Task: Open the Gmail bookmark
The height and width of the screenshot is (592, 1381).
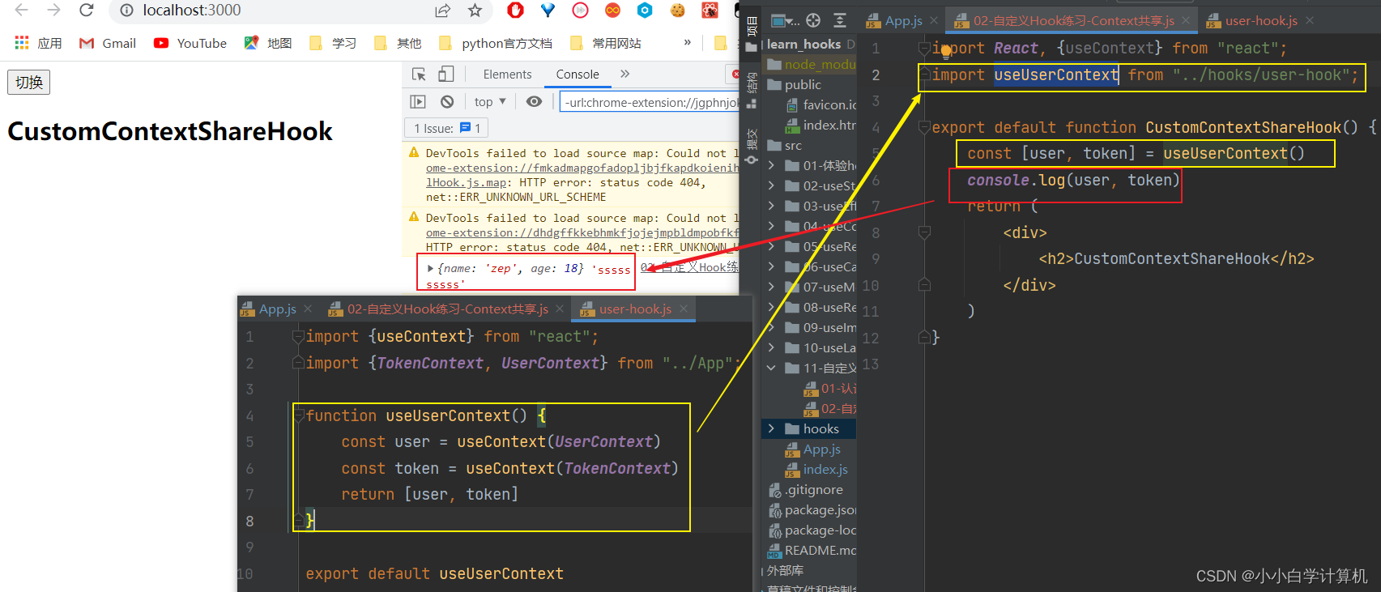Action: click(107, 43)
